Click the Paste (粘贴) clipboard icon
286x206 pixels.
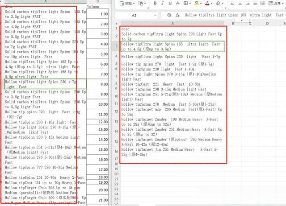click(122, 3)
